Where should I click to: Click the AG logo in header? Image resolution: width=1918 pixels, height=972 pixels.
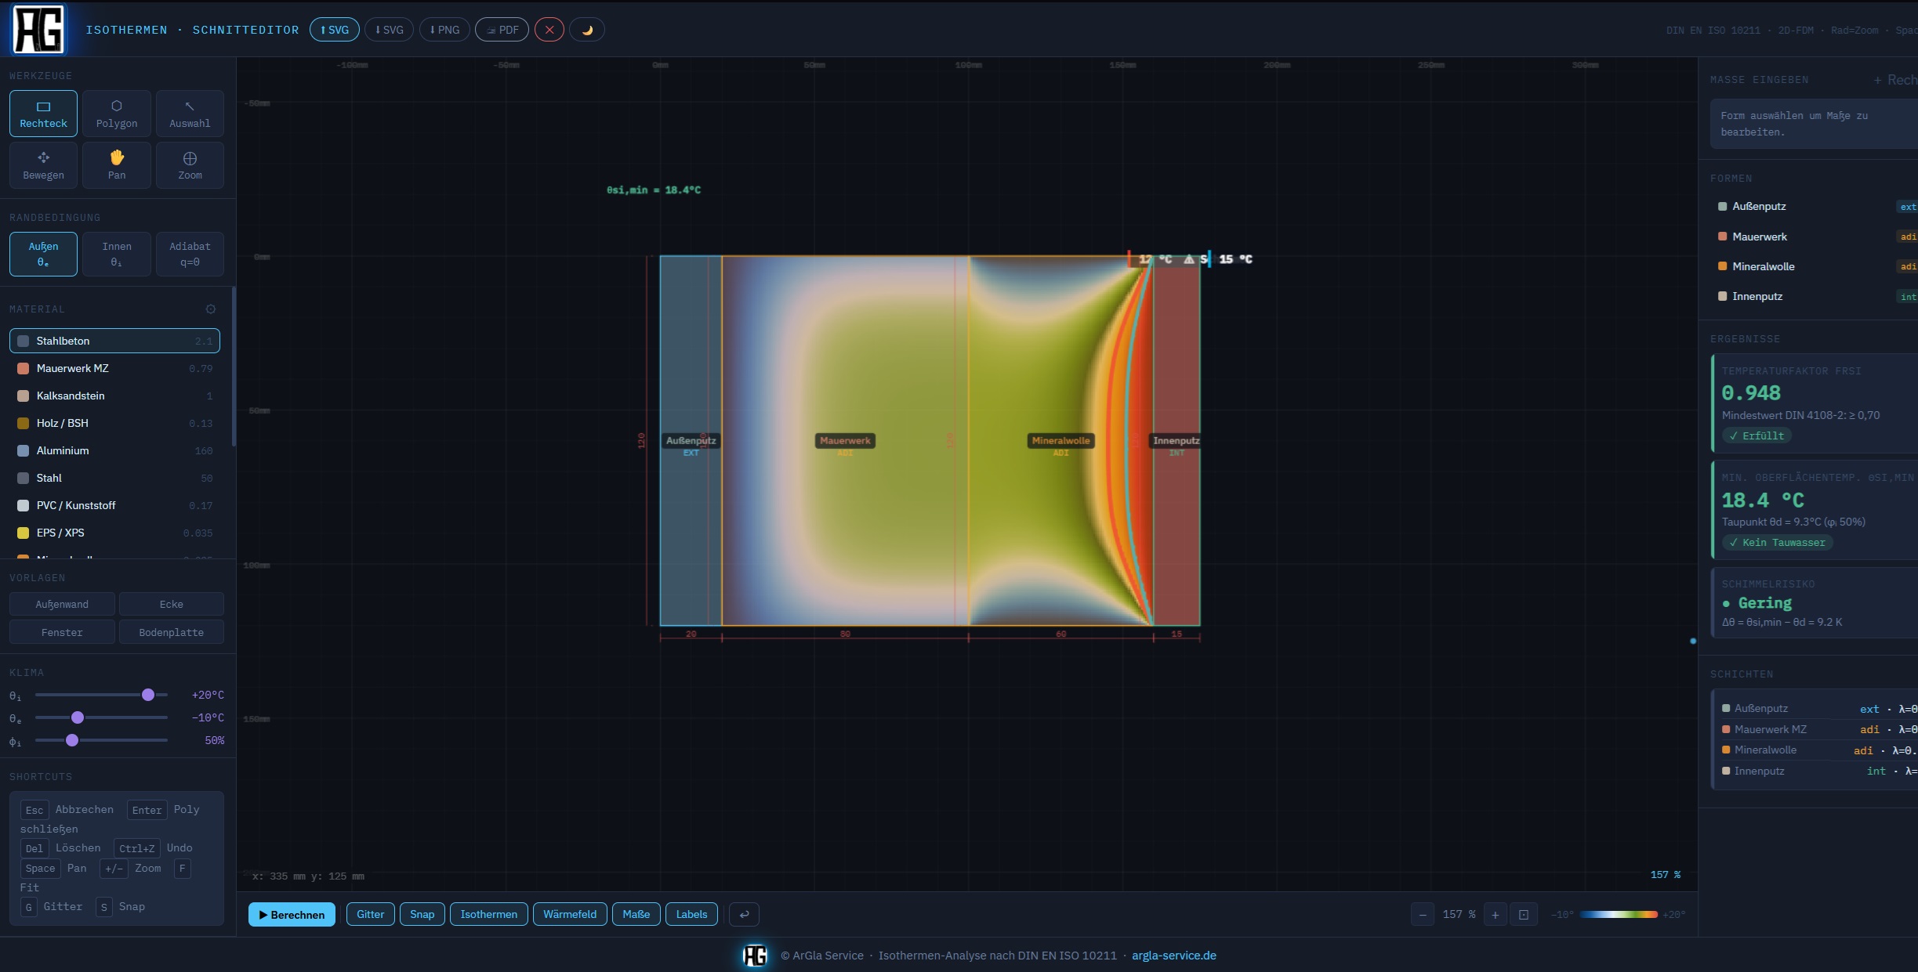(38, 30)
